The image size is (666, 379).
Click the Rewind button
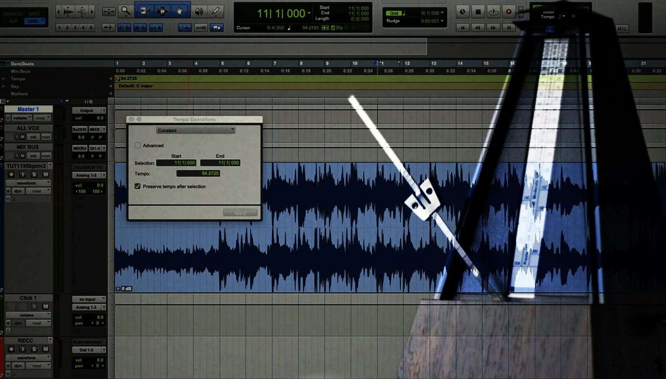pos(478,28)
